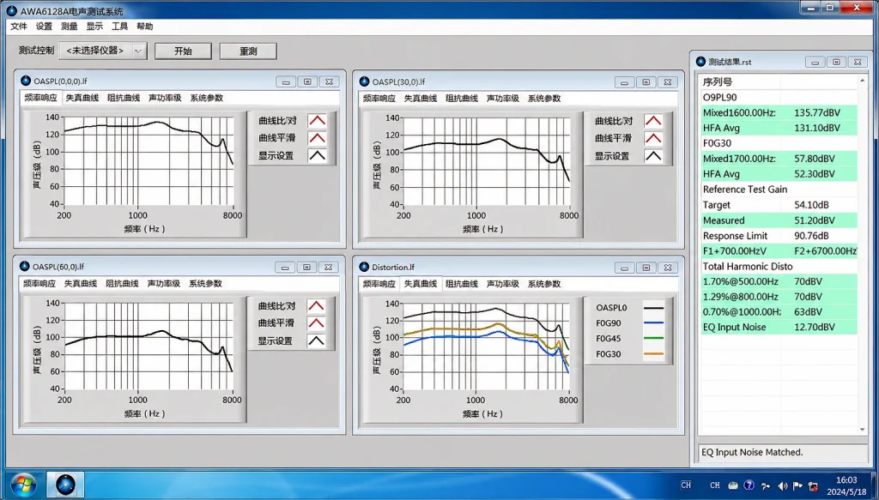
Task: Select the Measured 51.20dBV row
Action: coord(779,220)
